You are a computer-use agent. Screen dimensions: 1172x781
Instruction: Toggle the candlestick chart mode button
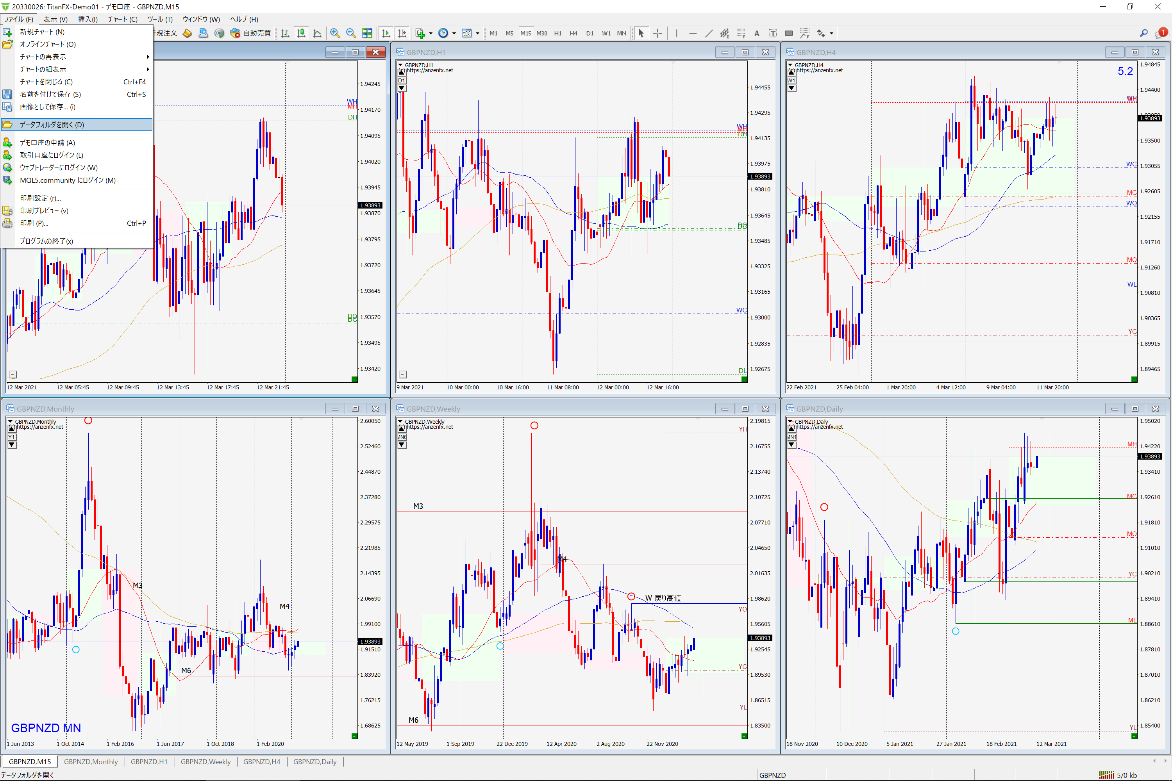pos(301,33)
